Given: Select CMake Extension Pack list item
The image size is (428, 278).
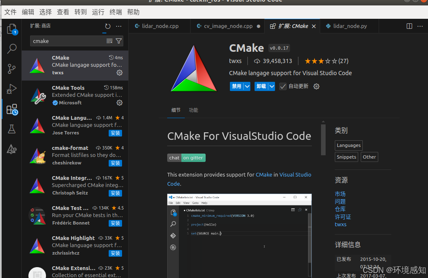Looking at the screenshot, I should 75,271.
